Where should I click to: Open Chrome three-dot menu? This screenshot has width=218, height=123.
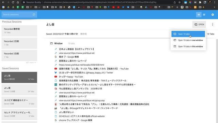tap(215, 2)
